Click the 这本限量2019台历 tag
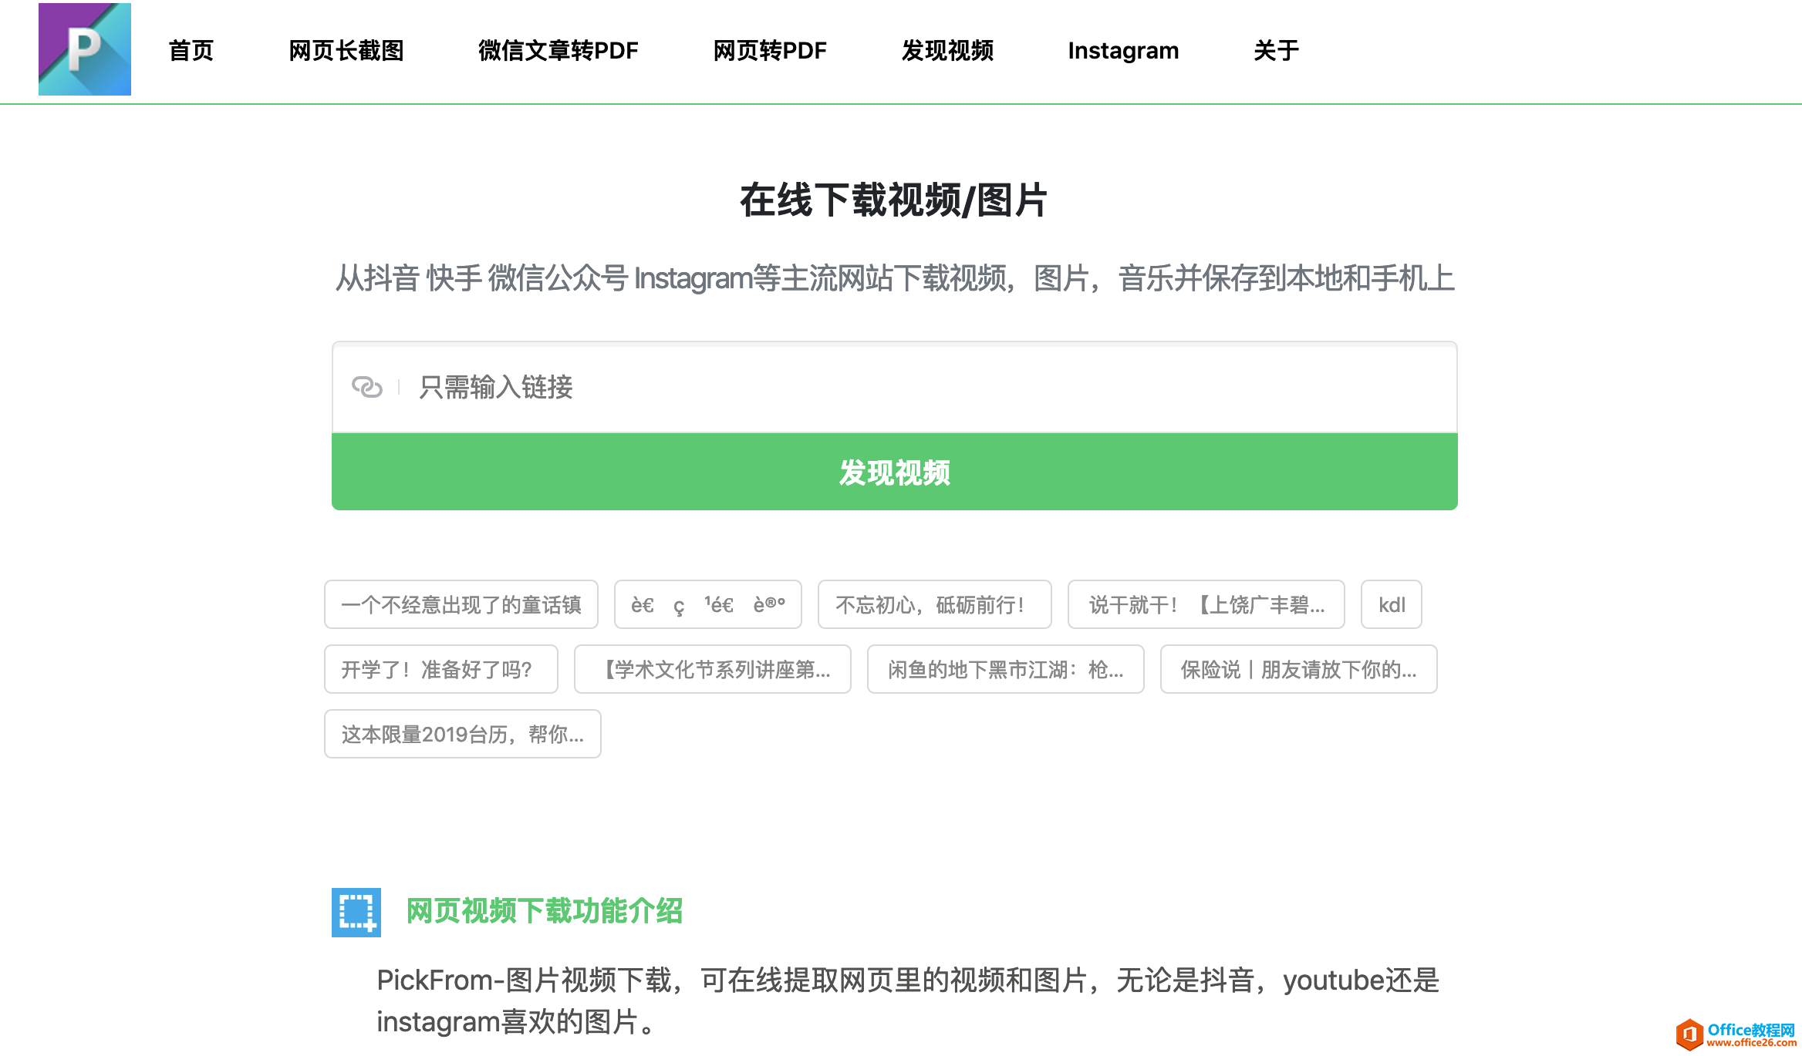Image resolution: width=1802 pixels, height=1056 pixels. coord(462,734)
